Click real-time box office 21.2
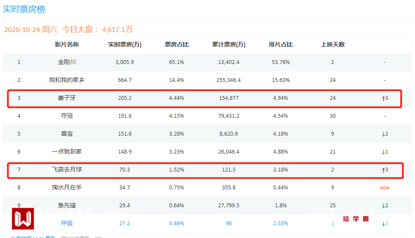This screenshot has height=238, width=415. 125,223
